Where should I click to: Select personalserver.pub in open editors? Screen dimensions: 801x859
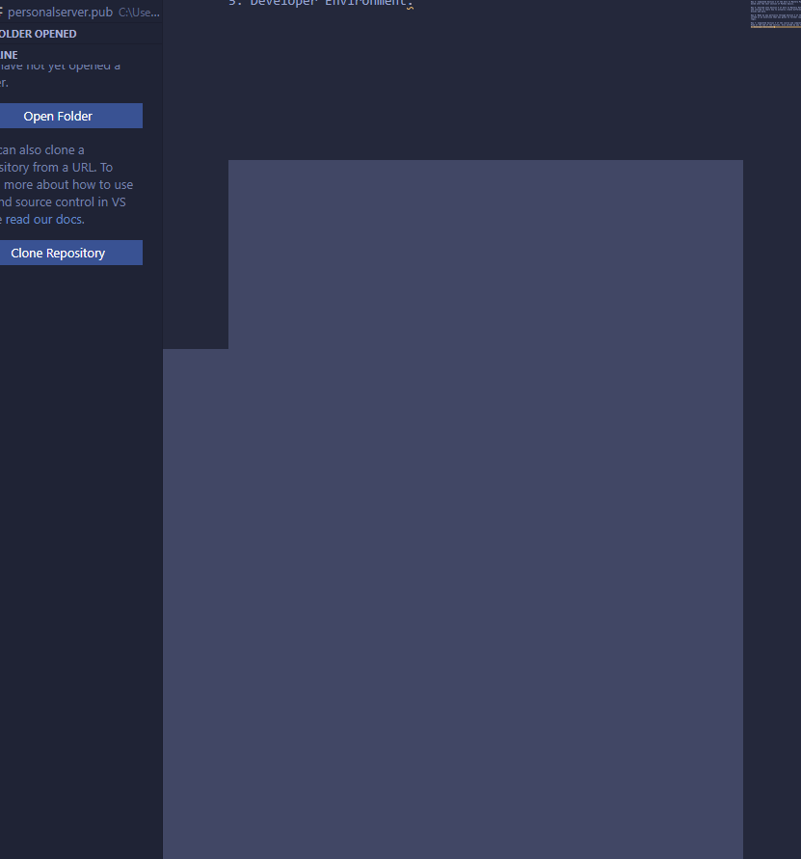(x=81, y=13)
